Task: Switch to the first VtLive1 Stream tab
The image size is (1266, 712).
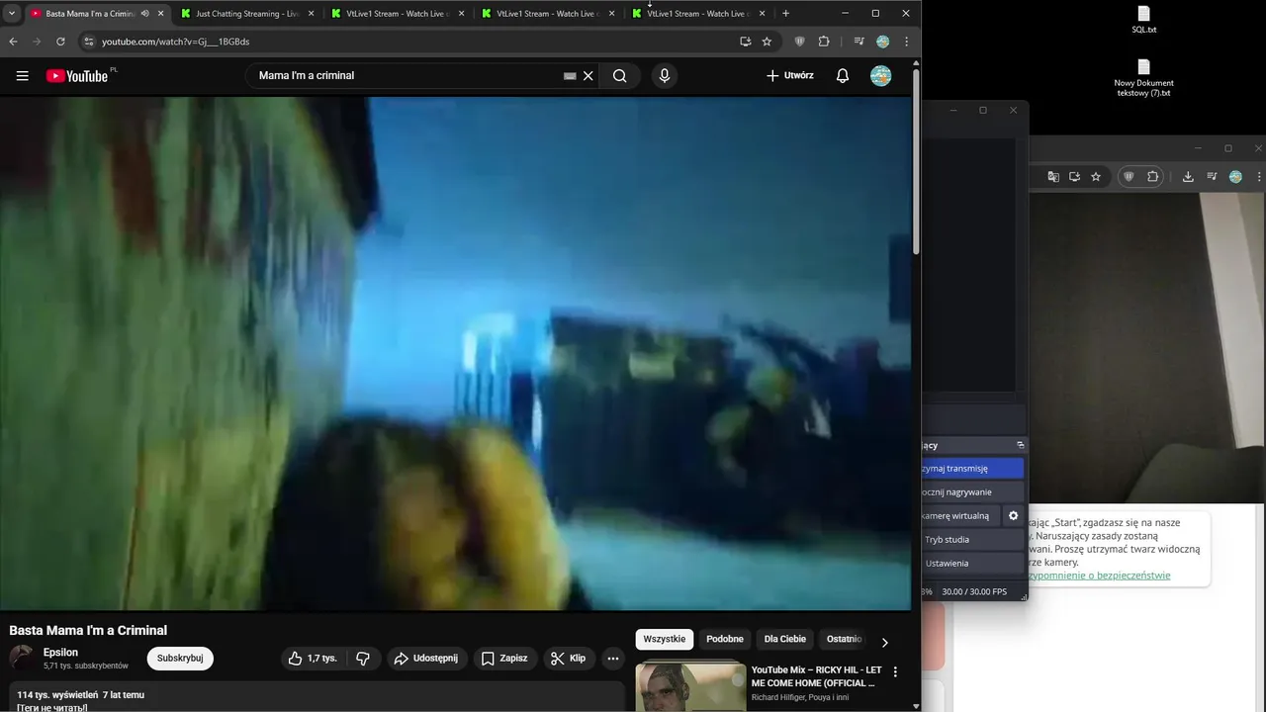Action: (398, 14)
